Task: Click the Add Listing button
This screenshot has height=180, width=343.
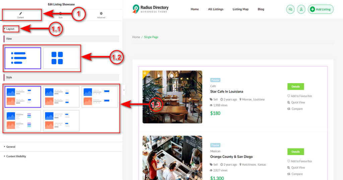Action: point(321,9)
